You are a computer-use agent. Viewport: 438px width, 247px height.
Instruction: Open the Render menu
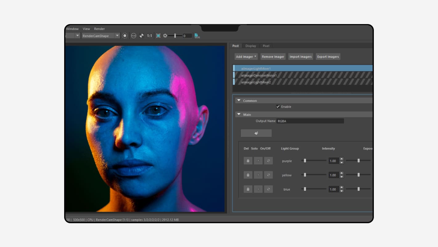99,29
